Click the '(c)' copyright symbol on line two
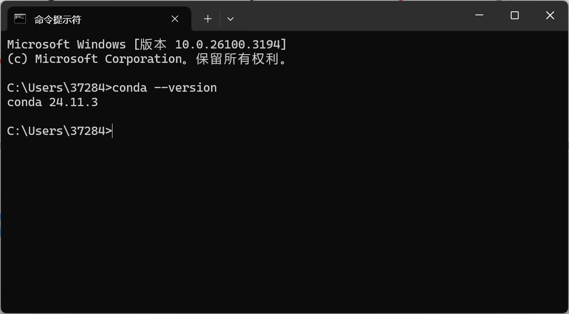Image resolution: width=569 pixels, height=314 pixels. pyautogui.click(x=18, y=59)
